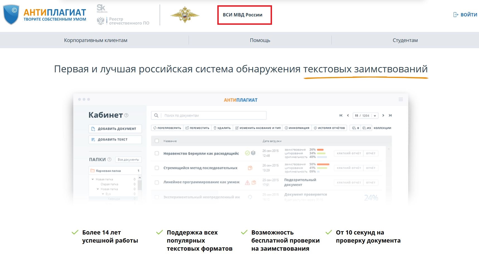Open Краткий отчёт for Стремящийся метод

[x=349, y=168]
